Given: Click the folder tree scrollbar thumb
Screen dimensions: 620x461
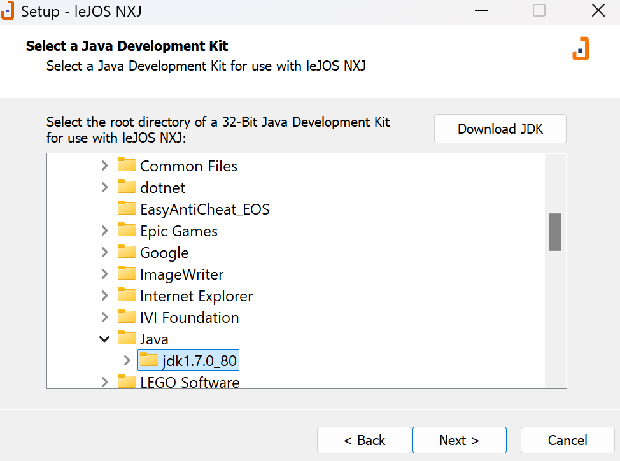Looking at the screenshot, I should 555,232.
